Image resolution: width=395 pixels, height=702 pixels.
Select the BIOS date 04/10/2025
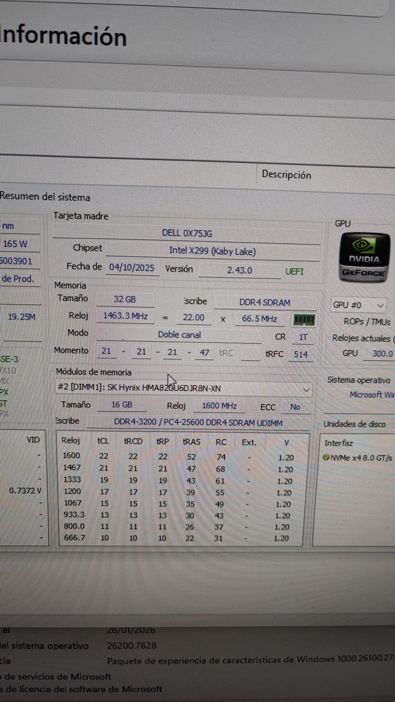click(x=132, y=268)
